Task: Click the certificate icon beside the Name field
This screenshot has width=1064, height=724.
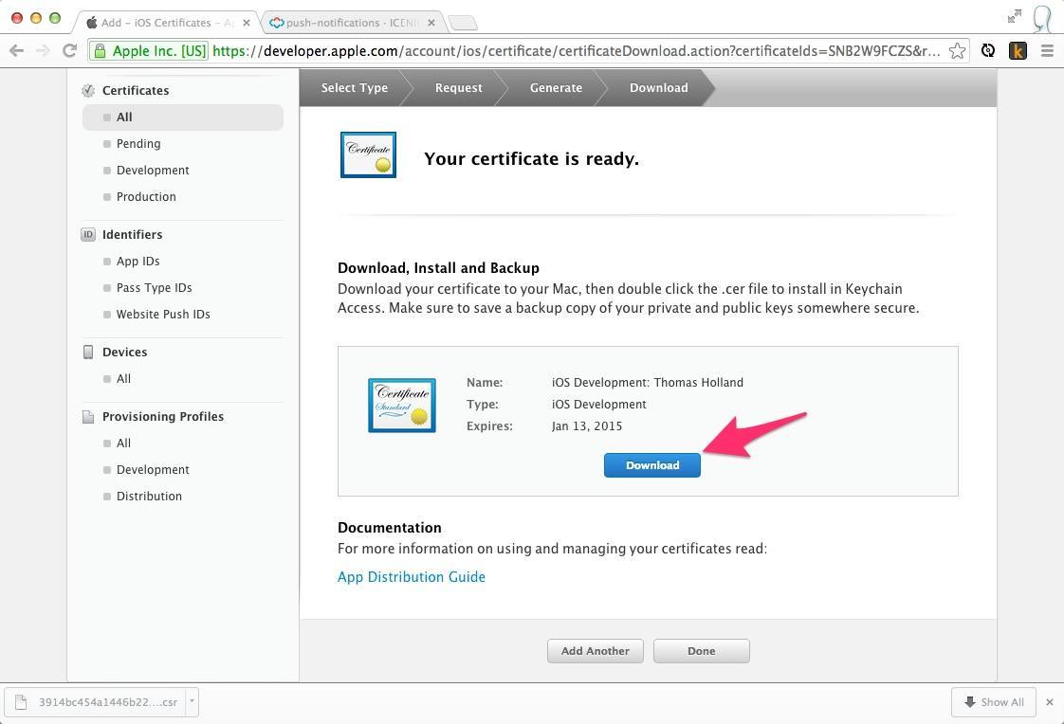Action: coord(401,405)
